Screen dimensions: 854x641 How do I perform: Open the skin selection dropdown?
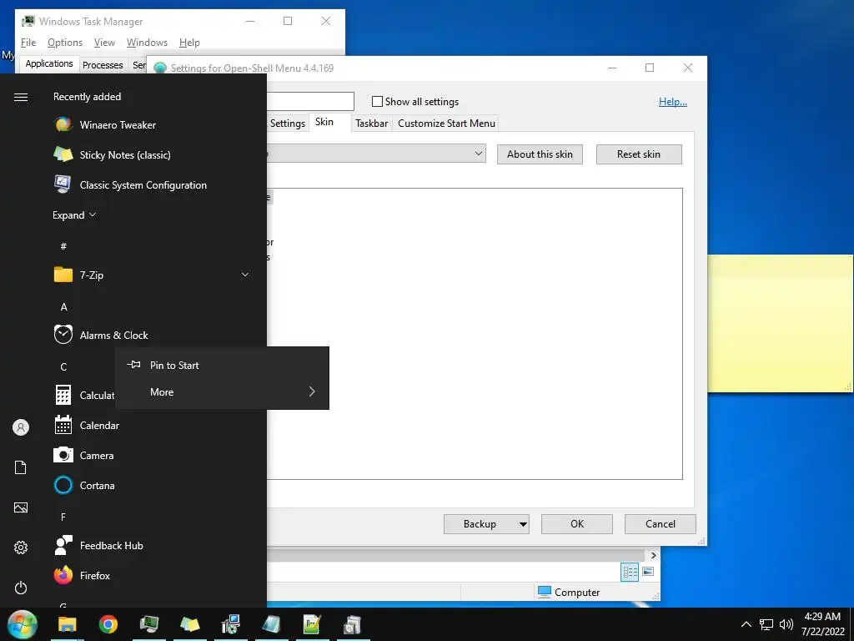(479, 154)
